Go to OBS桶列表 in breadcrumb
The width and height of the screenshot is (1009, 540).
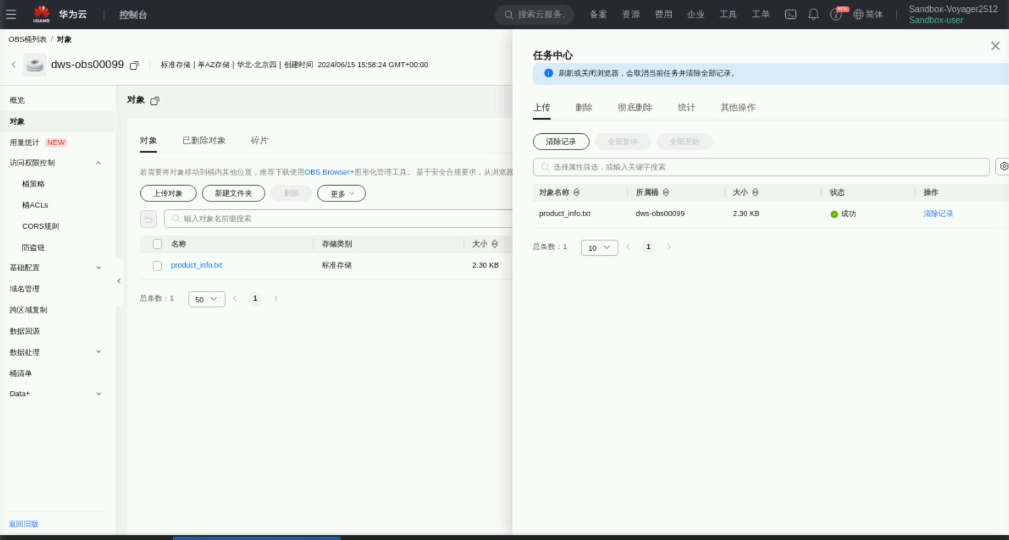click(27, 39)
